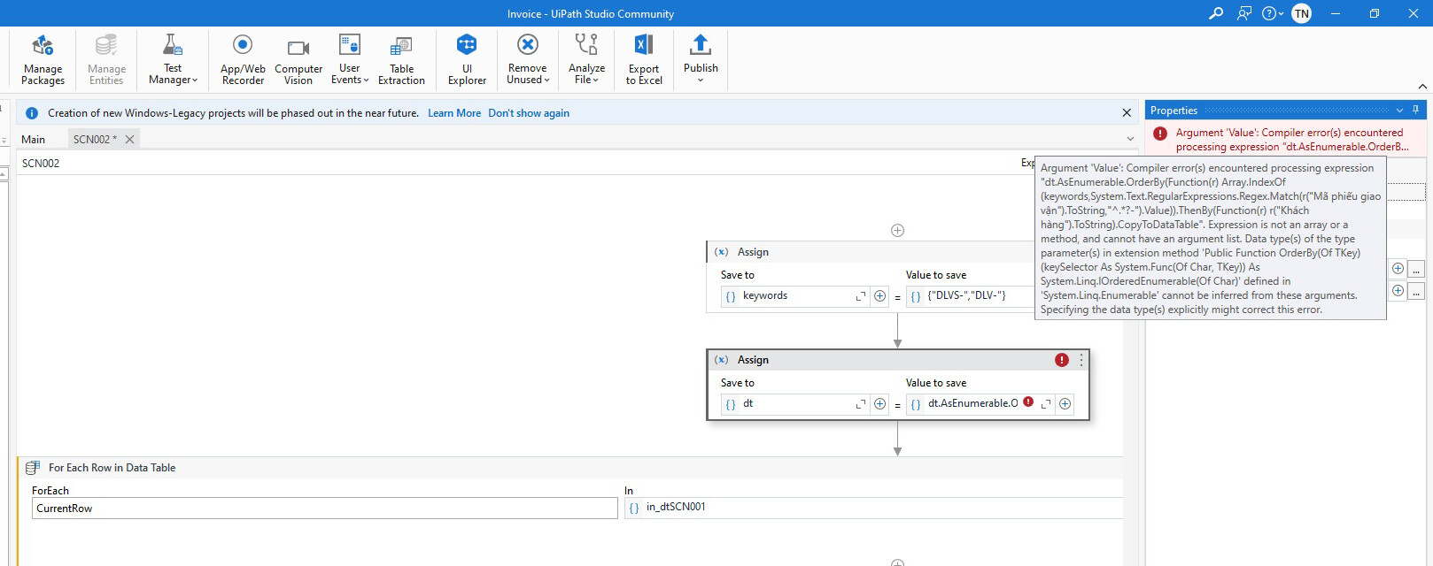Start Table Extraction

point(401,60)
